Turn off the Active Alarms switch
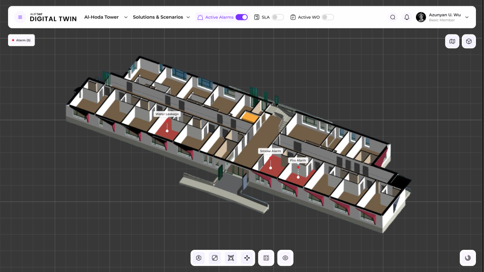Screen dimensions: 484x272 [242, 17]
